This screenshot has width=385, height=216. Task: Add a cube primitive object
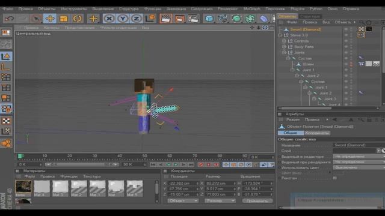coord(209,19)
